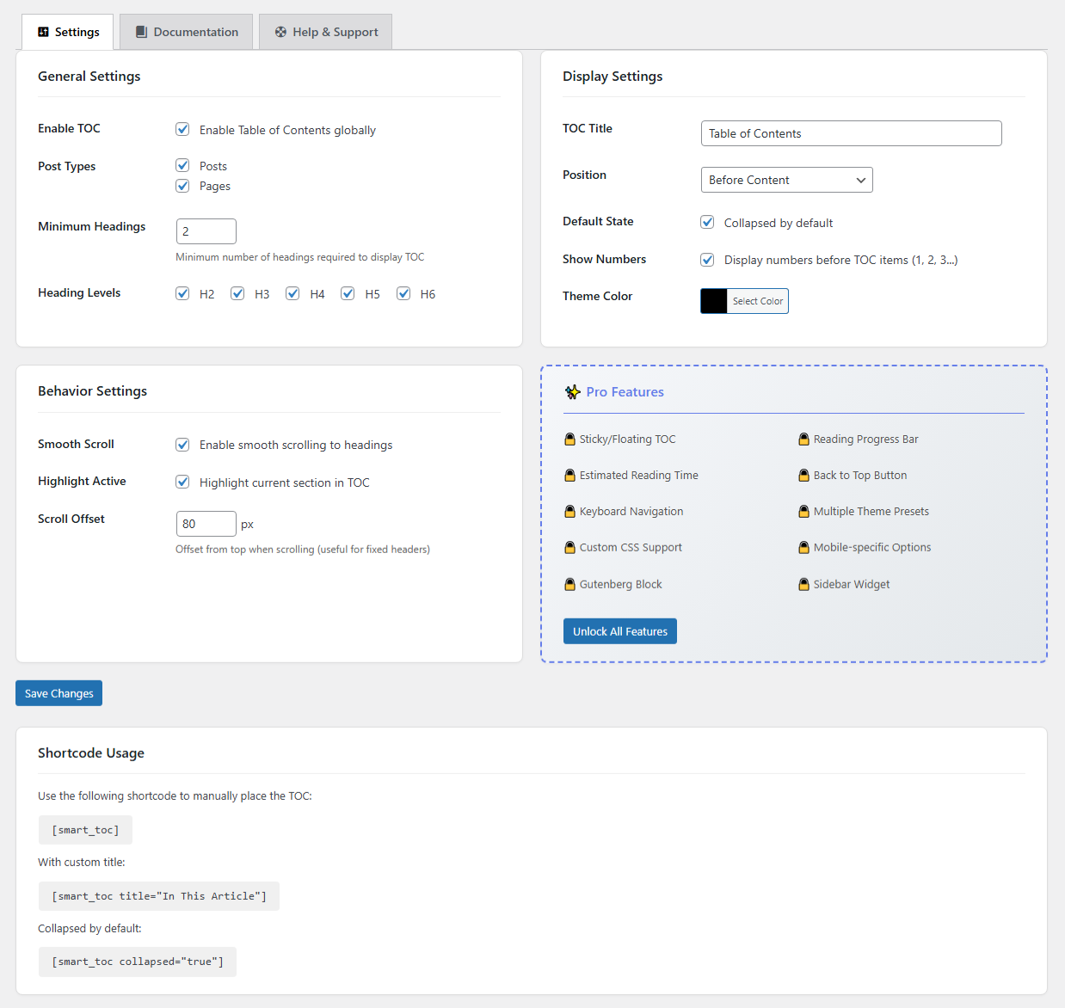This screenshot has height=1008, width=1065.
Task: Toggle the H4 heading level checkbox
Action: click(x=292, y=293)
